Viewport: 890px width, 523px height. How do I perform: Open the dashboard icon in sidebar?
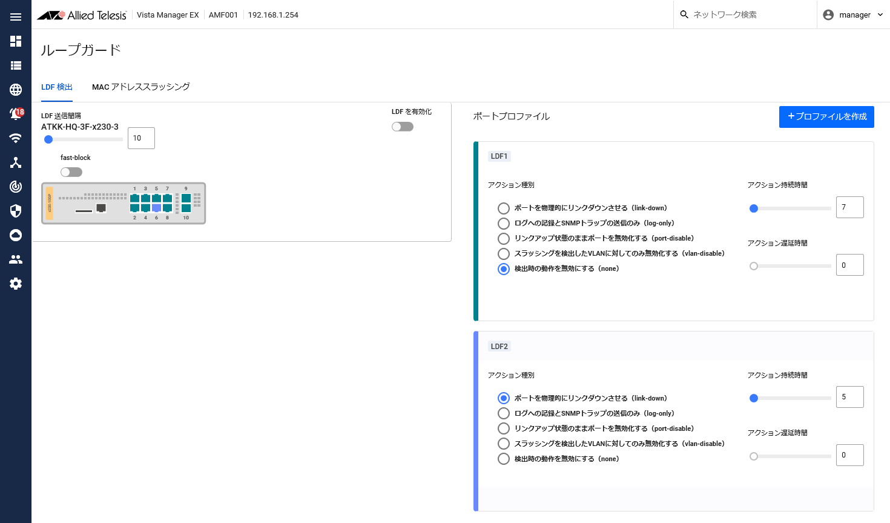(16, 41)
